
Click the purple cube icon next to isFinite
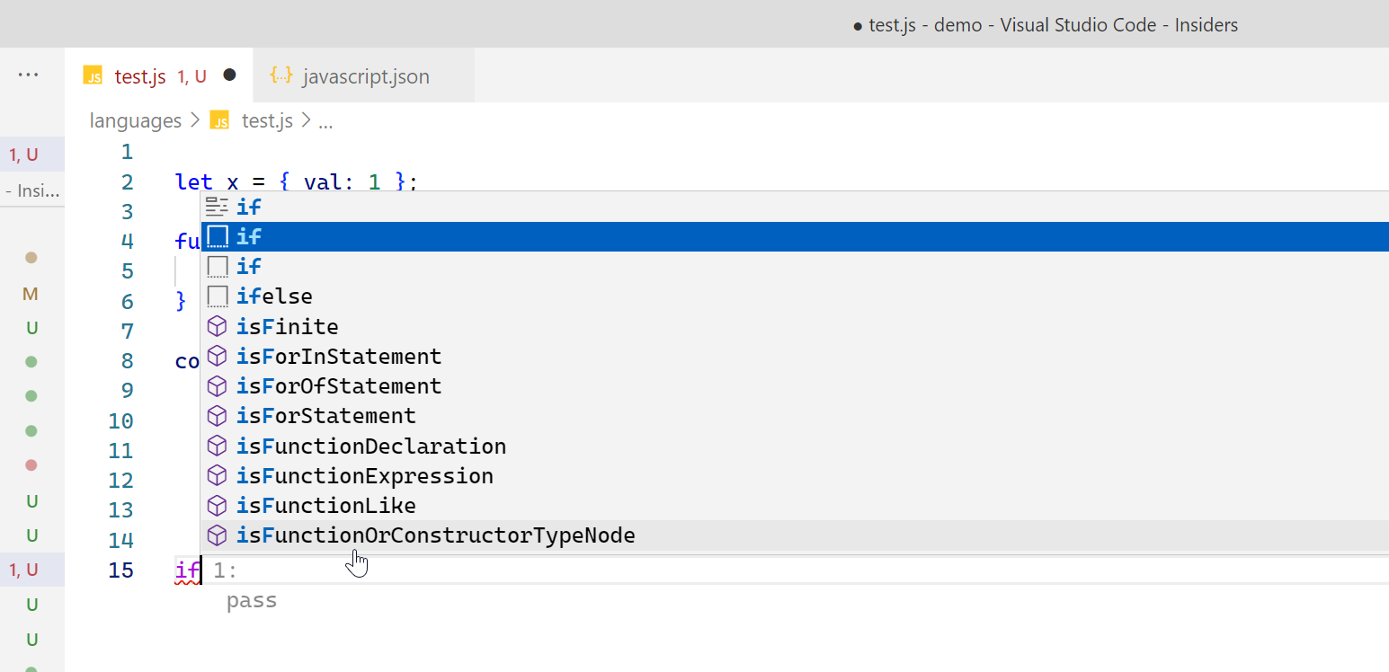217,325
